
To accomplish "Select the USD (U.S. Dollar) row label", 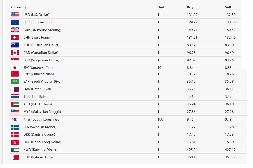I will coord(36,15).
